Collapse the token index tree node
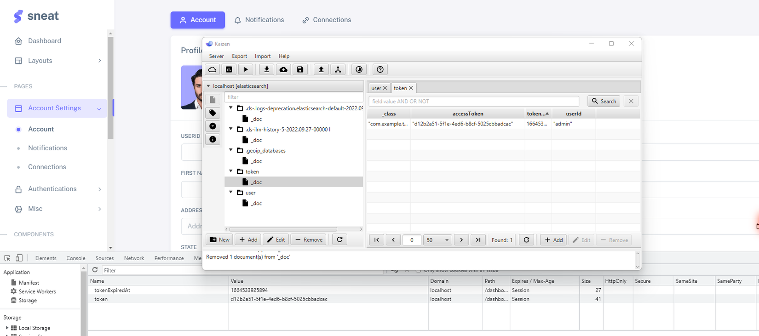 pos(231,171)
